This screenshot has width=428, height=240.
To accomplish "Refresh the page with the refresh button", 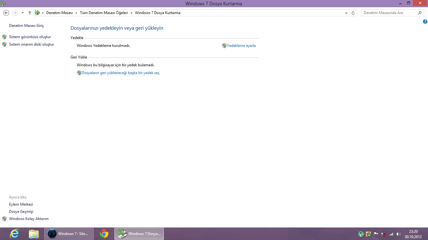I will (x=353, y=13).
